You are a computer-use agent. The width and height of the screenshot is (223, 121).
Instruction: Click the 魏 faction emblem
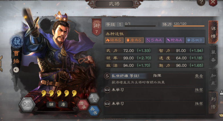coord(17,42)
